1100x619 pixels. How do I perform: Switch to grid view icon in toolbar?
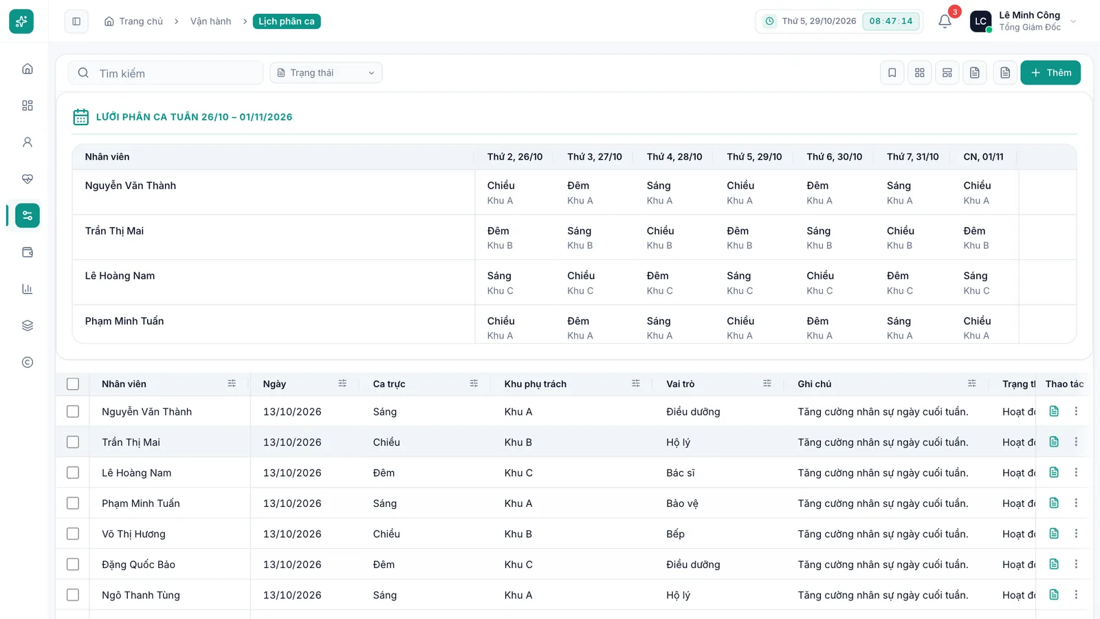920,73
